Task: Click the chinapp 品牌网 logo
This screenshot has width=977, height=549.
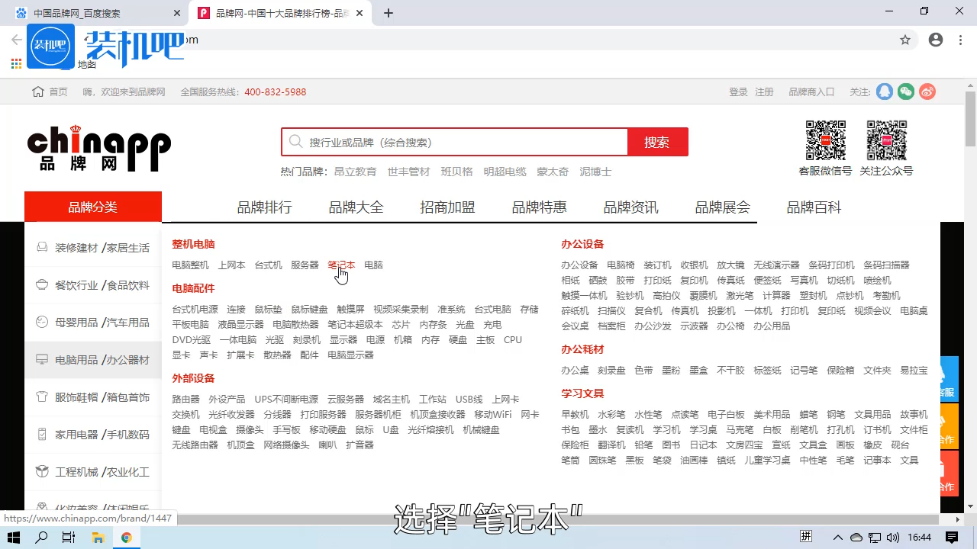Action: click(x=99, y=147)
